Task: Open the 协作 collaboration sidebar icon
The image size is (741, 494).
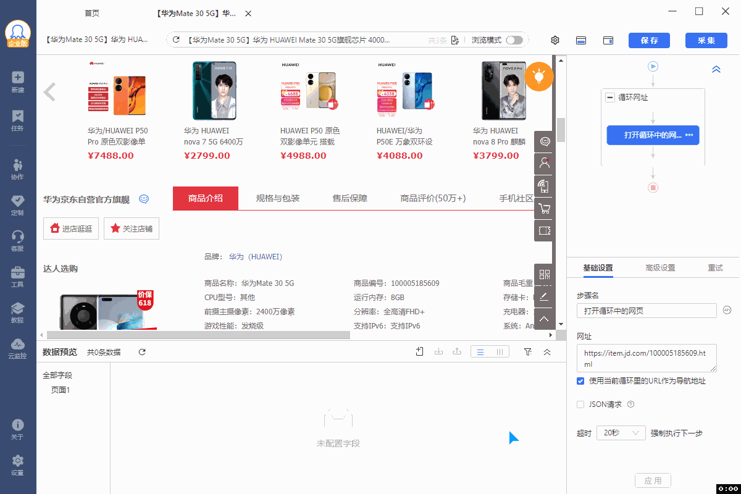Action: [18, 169]
